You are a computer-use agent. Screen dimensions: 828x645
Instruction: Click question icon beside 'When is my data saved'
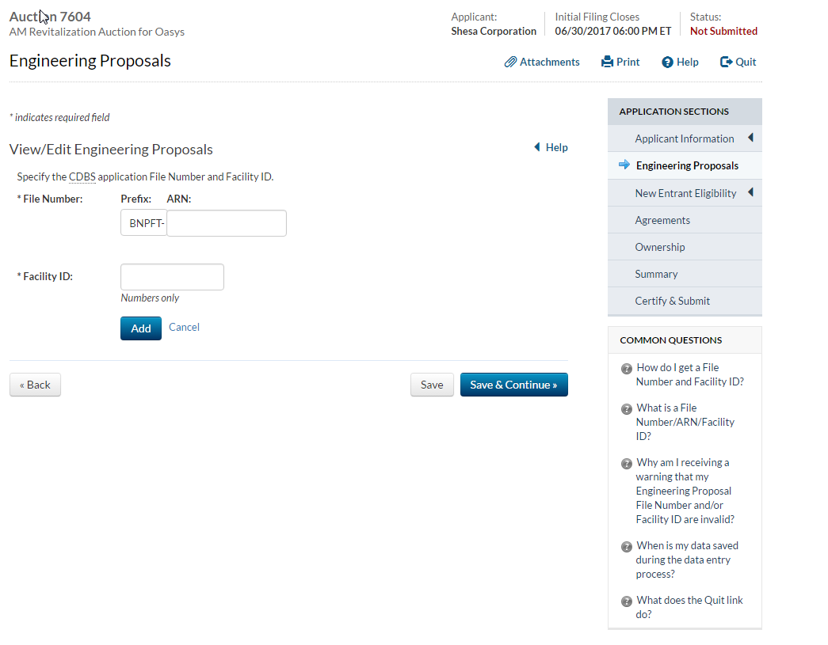[x=626, y=546]
